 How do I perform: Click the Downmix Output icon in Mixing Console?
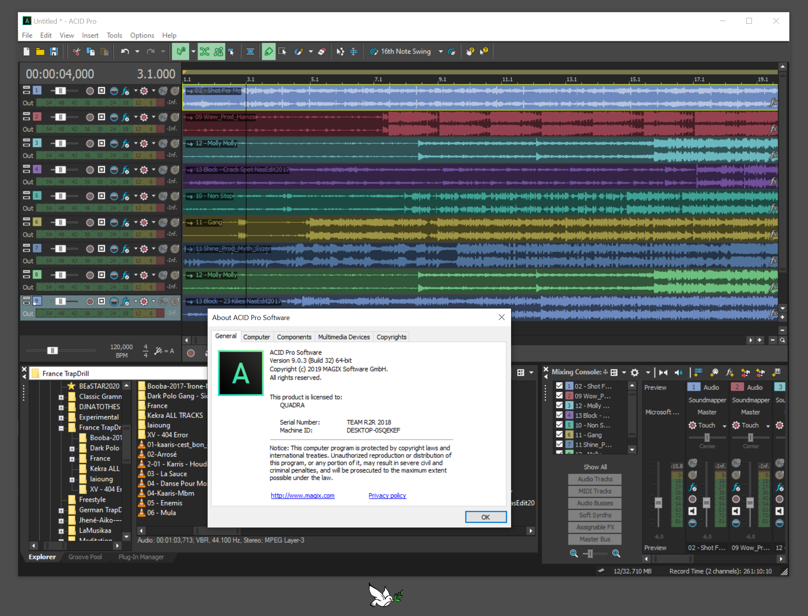click(663, 372)
